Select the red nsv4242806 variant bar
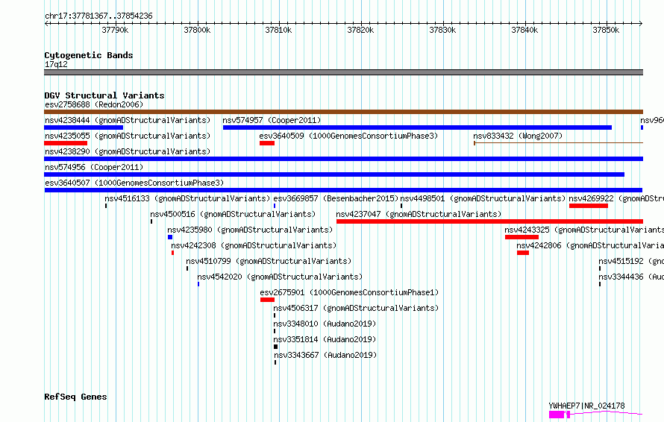664x422 pixels. [x=523, y=253]
